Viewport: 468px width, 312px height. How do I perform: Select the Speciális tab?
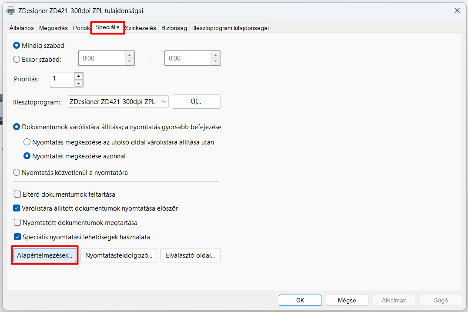[107, 27]
